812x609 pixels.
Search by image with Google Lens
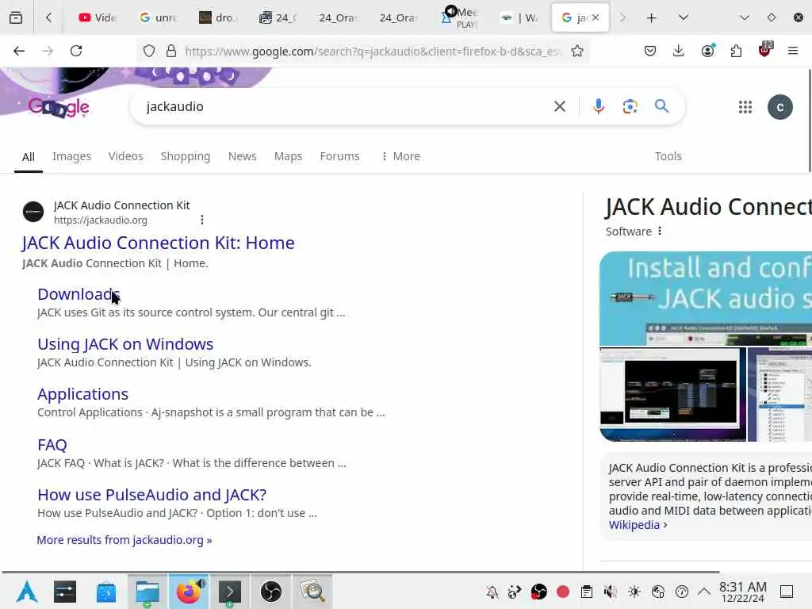pos(630,107)
